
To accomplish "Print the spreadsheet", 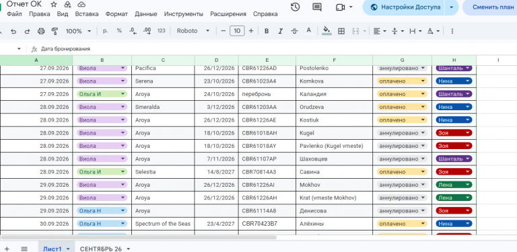I will click(x=41, y=32).
